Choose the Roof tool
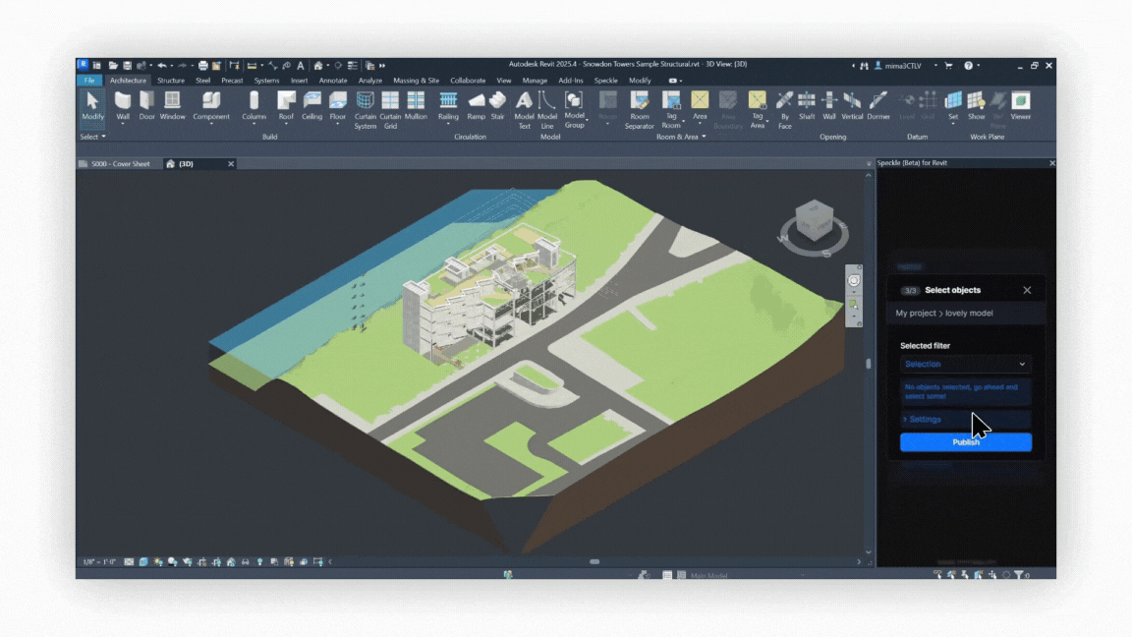Screen dimensions: 1132x637 click(286, 106)
